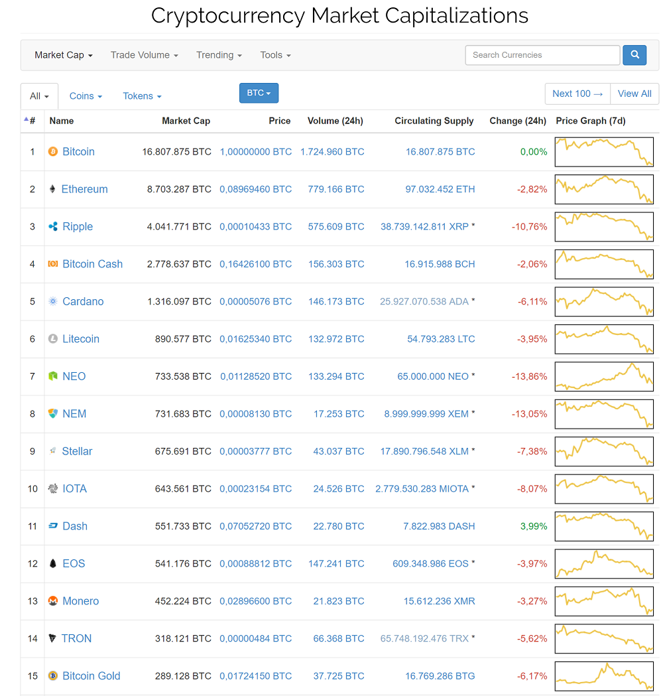Click the Bitcoin Gold logo icon
Viewport: 663px width, 696px height.
tap(53, 676)
